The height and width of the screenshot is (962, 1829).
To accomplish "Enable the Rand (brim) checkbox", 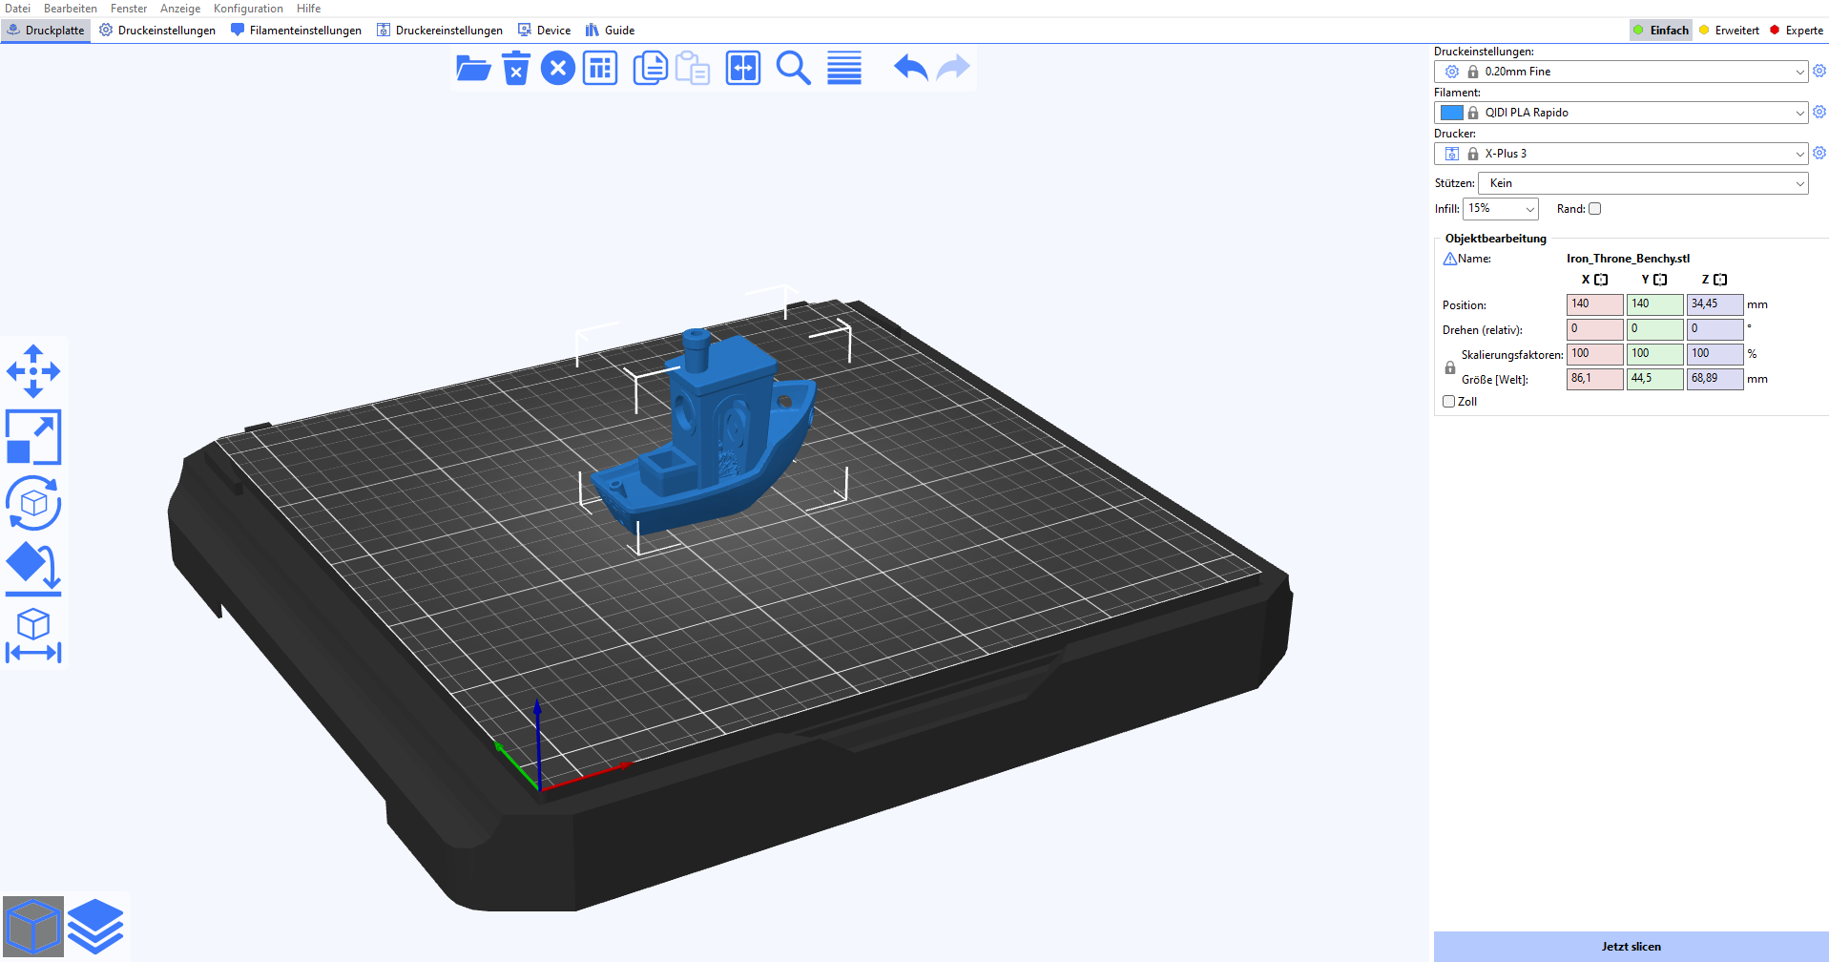I will [1594, 208].
